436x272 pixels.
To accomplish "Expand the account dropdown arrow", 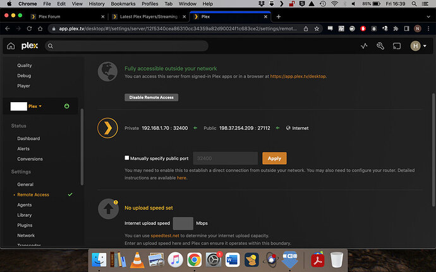I will pyautogui.click(x=425, y=46).
